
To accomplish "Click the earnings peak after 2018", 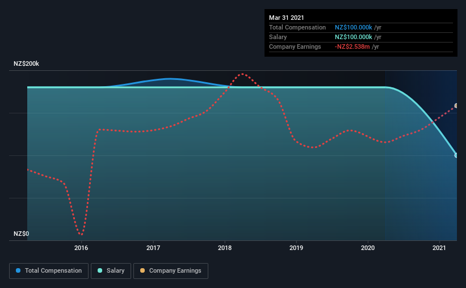I will [242, 74].
